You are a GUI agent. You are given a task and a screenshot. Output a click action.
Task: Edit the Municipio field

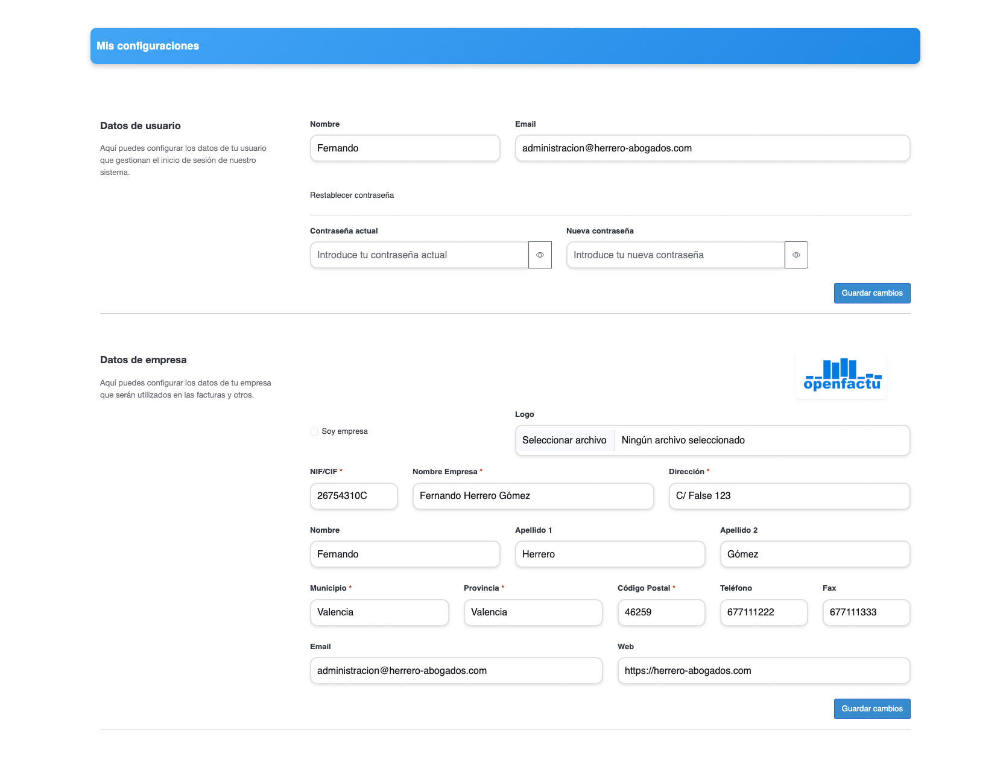coord(379,612)
